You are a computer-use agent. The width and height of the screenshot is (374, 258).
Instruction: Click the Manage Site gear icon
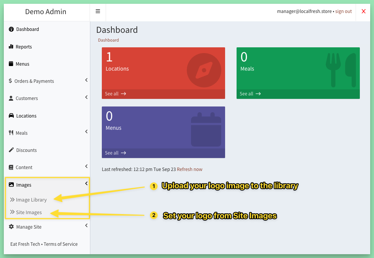(11, 227)
